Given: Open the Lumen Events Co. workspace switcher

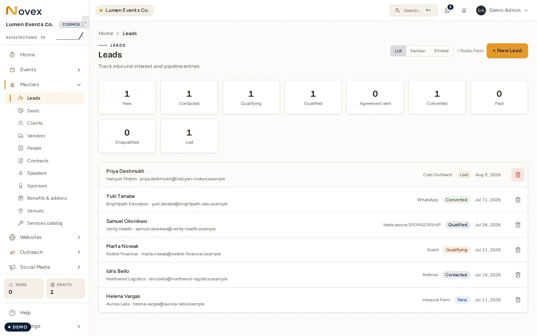Looking at the screenshot, I should (x=125, y=10).
